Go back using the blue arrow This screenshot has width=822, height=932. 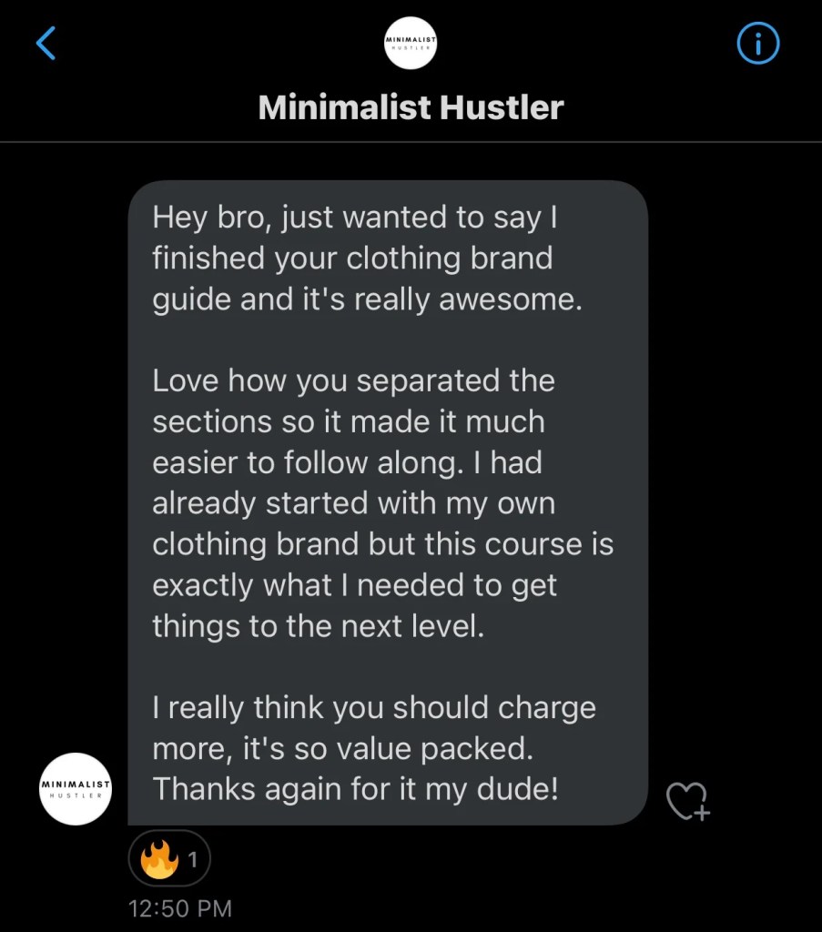click(x=46, y=43)
